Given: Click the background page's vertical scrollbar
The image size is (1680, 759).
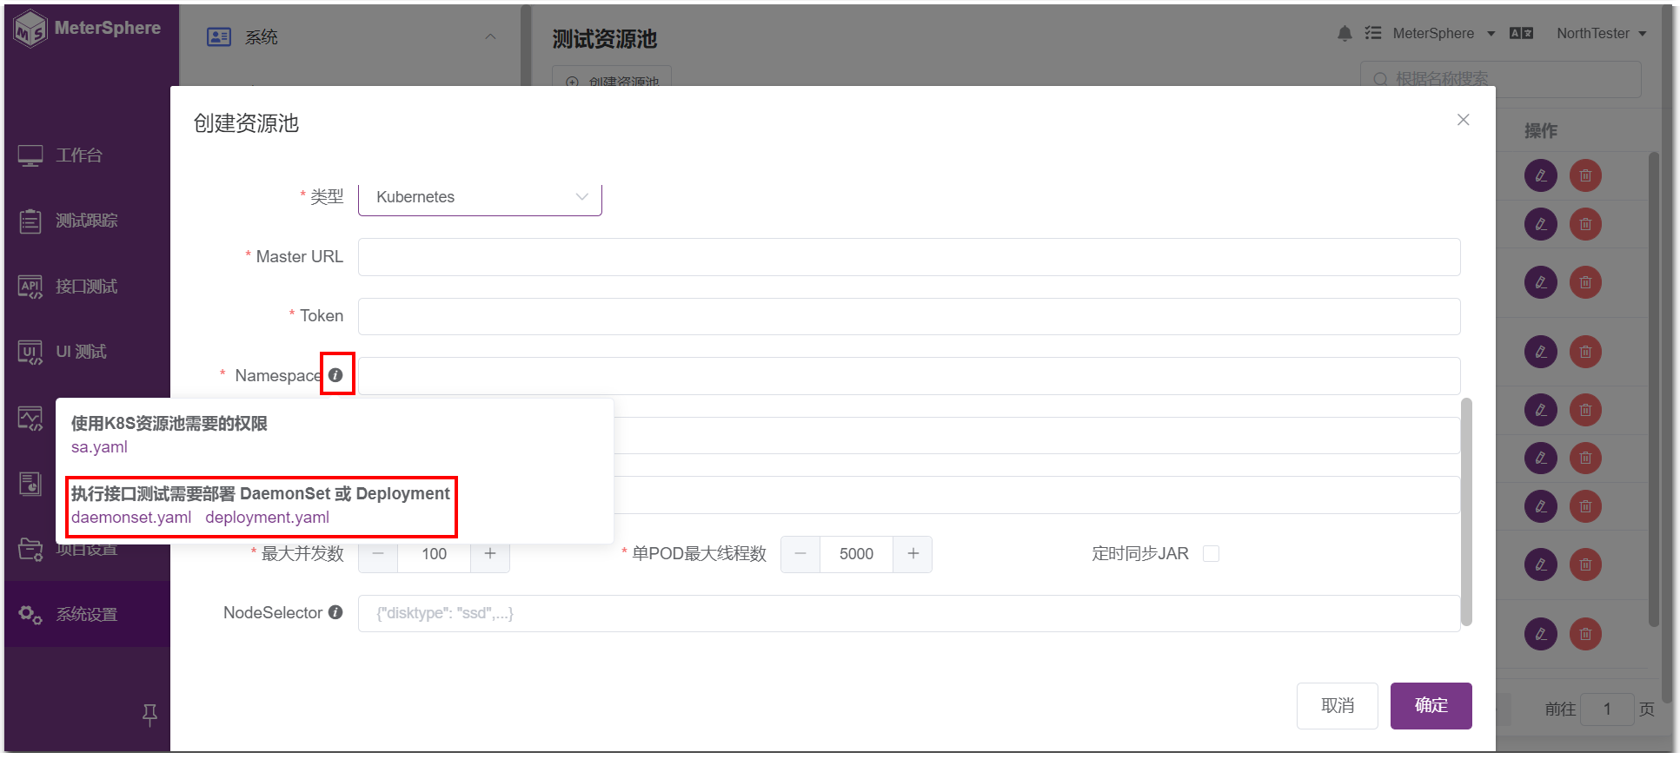Looking at the screenshot, I should coord(1666,354).
